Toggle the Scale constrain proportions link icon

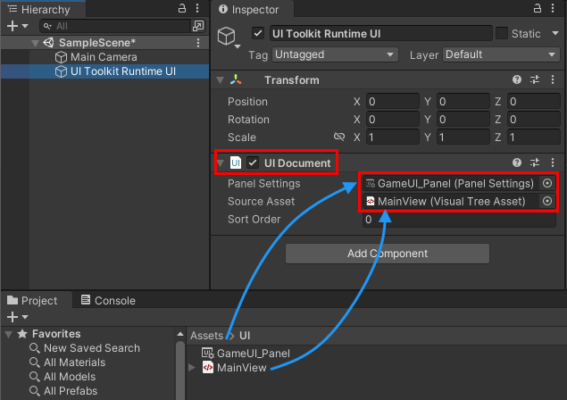[x=338, y=137]
